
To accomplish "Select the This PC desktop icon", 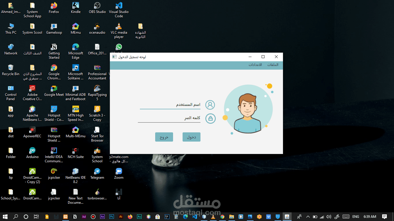I will point(11,28).
